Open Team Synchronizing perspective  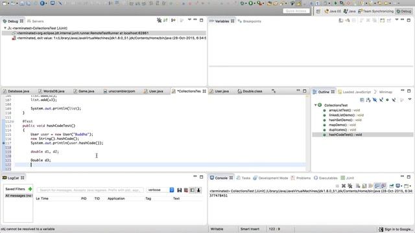tap(375, 11)
